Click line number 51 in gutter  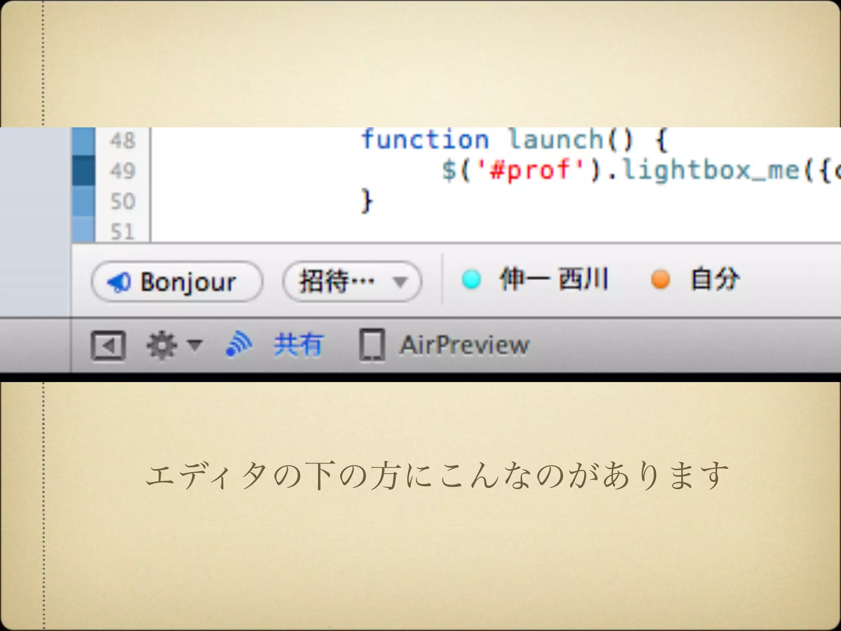coord(122,231)
